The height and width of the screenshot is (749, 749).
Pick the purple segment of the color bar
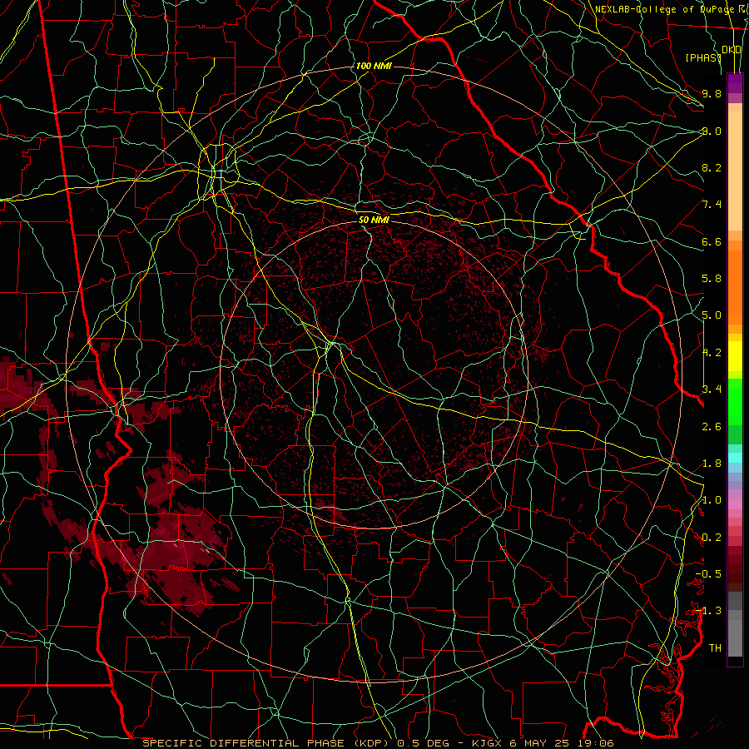click(735, 83)
